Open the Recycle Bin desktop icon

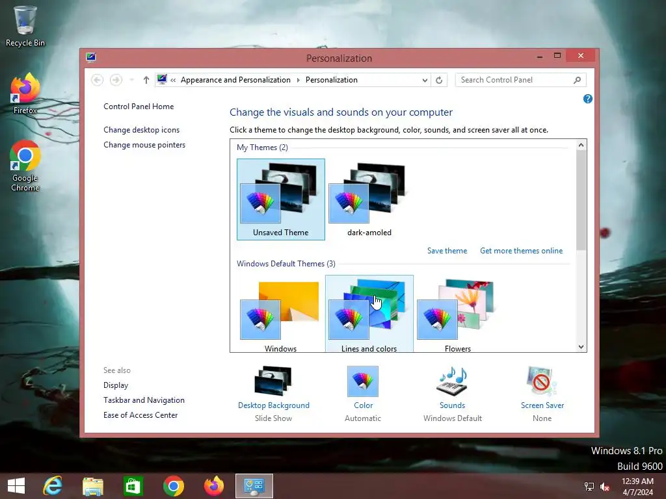click(25, 26)
